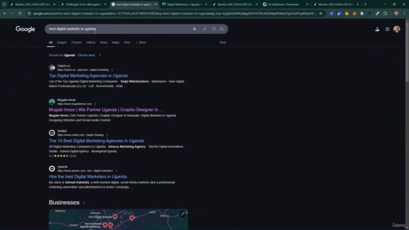Click the Clutch.co favicon
The width and height of the screenshot is (409, 230).
coord(52,68)
